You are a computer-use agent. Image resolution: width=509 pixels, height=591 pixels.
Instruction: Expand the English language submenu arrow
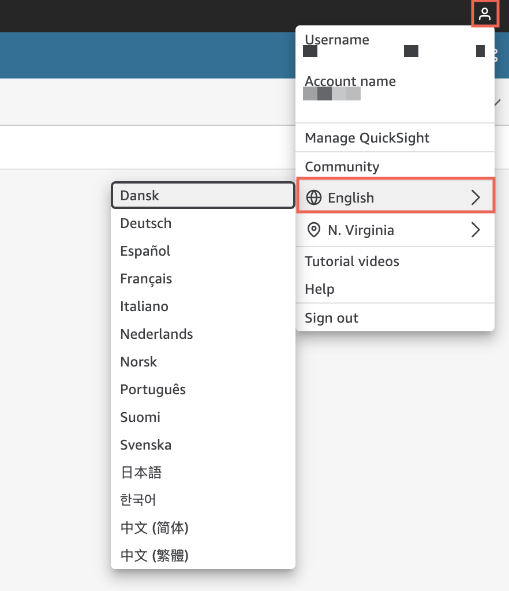[476, 198]
